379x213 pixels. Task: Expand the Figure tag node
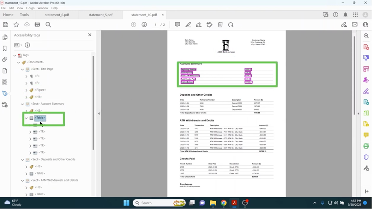[27, 90]
